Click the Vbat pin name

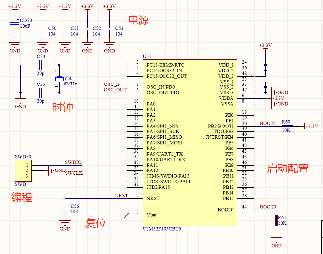click(152, 215)
